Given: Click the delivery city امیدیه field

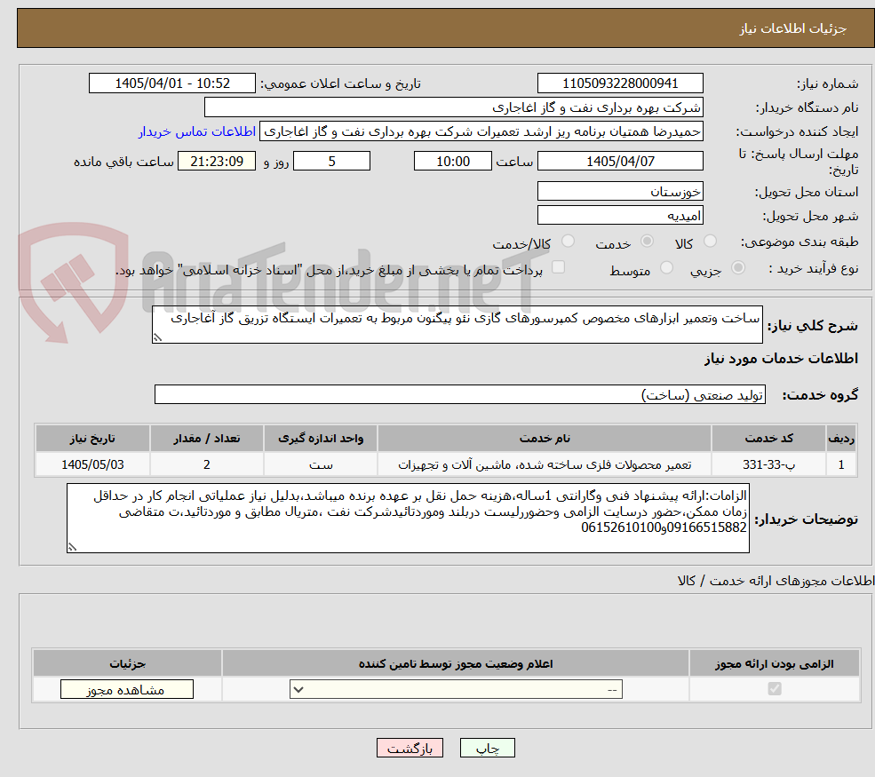Looking at the screenshot, I should point(620,215).
